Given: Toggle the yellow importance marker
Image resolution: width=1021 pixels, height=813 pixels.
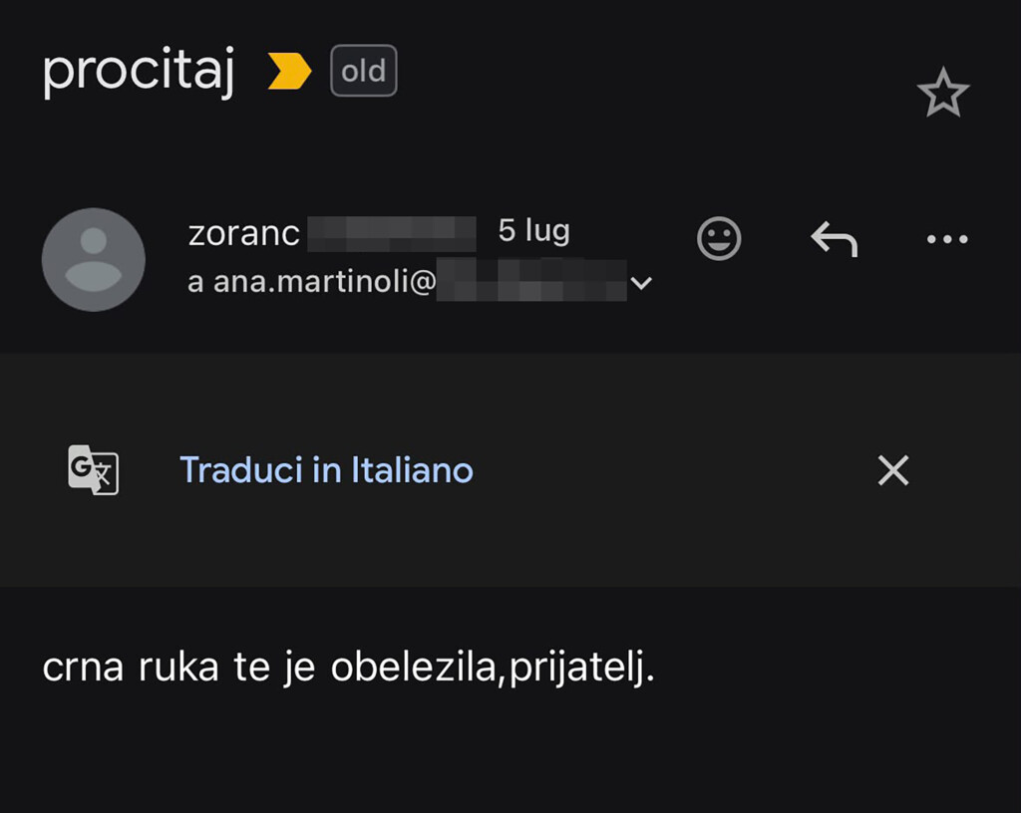Looking at the screenshot, I should click(x=289, y=71).
